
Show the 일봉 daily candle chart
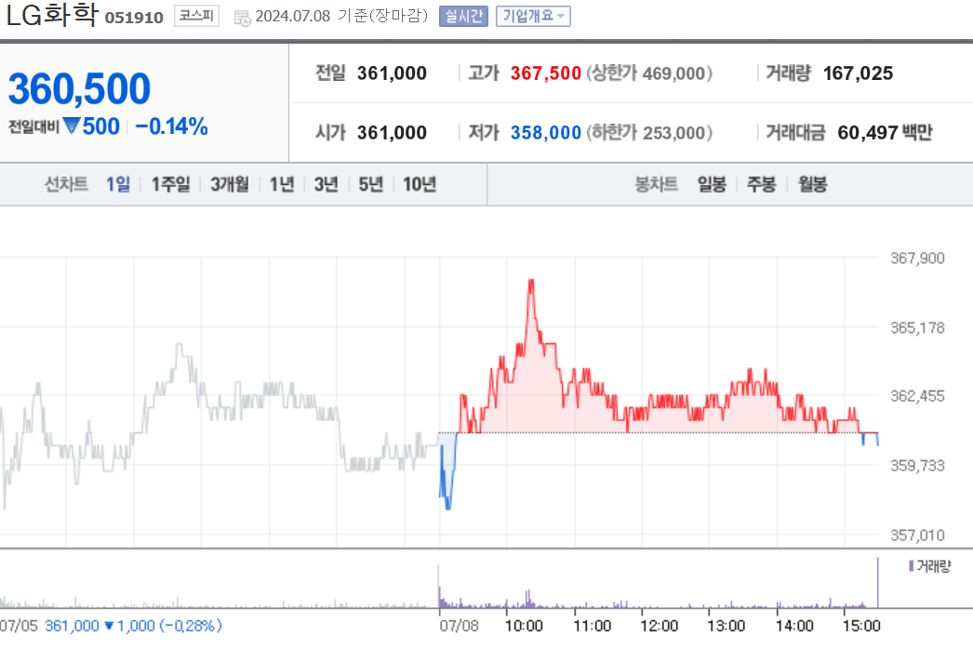click(712, 184)
